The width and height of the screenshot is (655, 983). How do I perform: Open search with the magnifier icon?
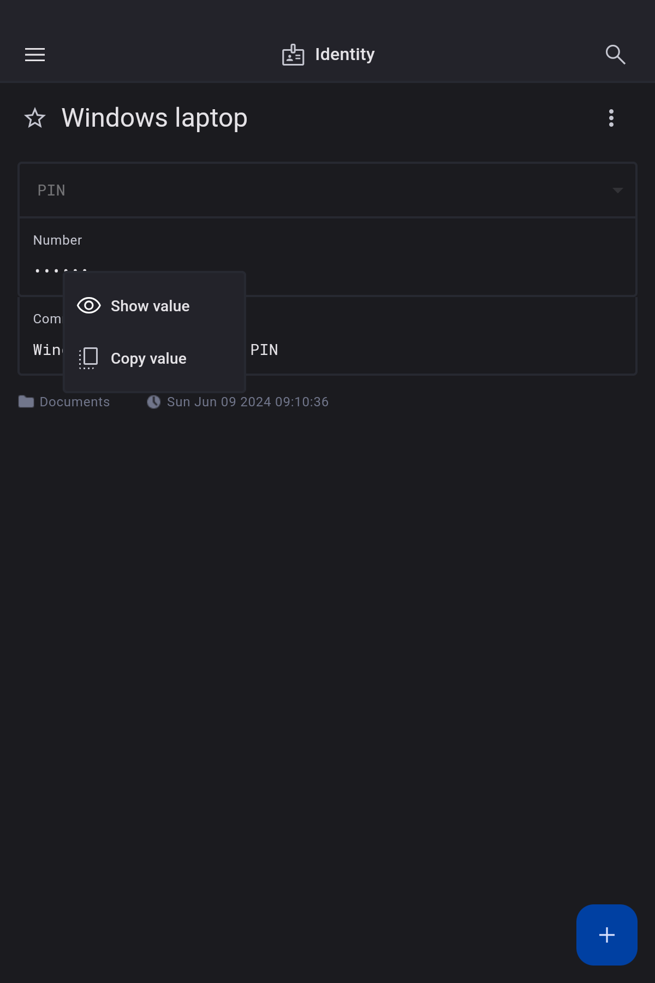[615, 55]
